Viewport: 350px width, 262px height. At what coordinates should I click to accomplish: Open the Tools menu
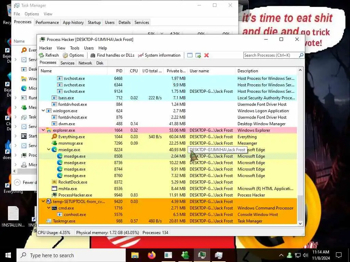pyautogui.click(x=75, y=48)
